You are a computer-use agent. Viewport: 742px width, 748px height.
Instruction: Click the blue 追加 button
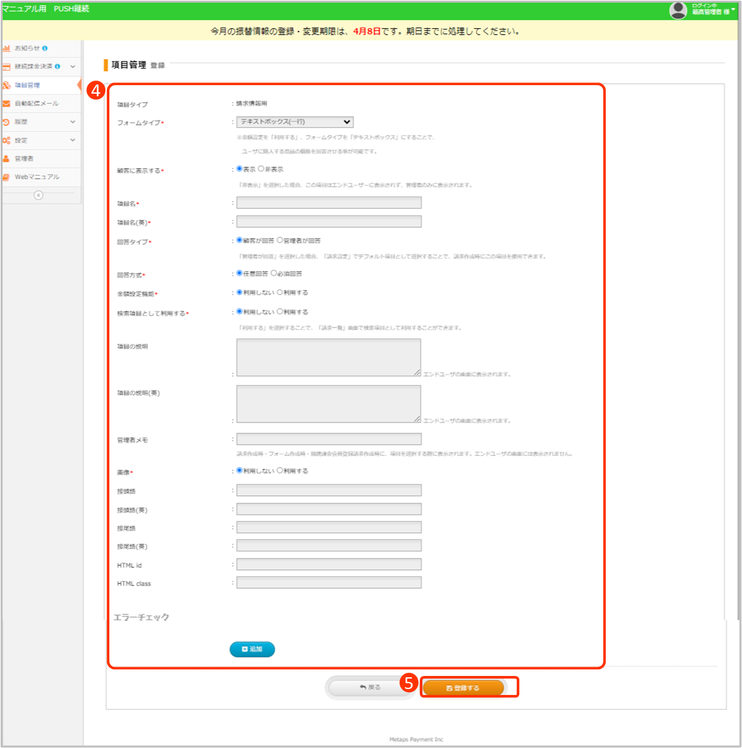[252, 649]
